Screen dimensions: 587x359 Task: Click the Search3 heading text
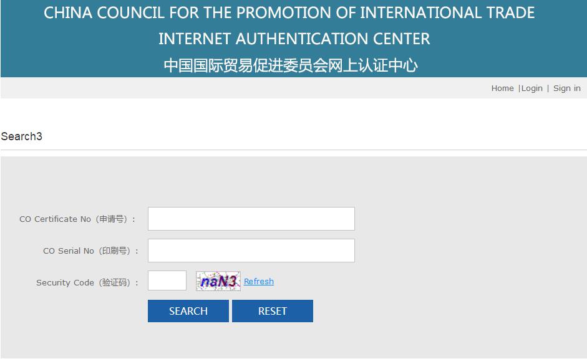click(21, 136)
